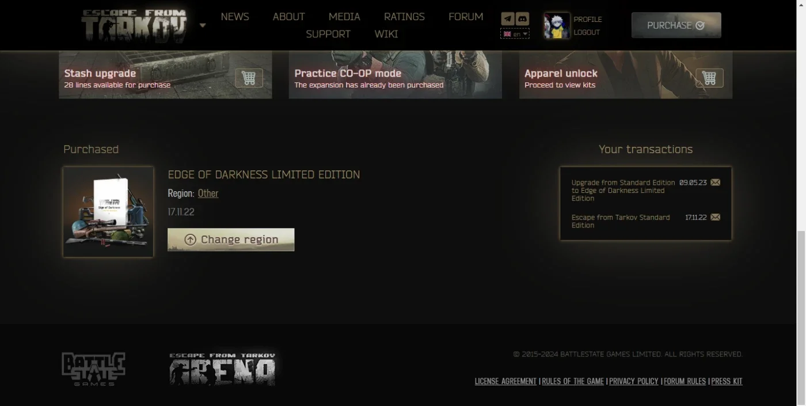The width and height of the screenshot is (806, 406).
Task: Go to the NEWS page
Action: [x=235, y=17]
